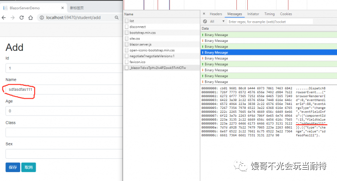Click the Id input field

[64, 68]
